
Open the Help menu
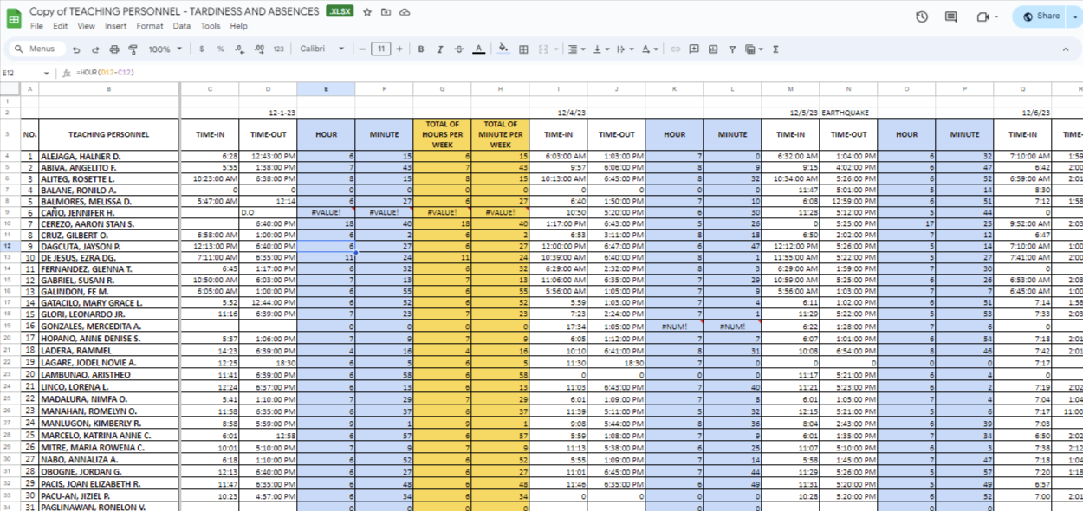pyautogui.click(x=238, y=26)
